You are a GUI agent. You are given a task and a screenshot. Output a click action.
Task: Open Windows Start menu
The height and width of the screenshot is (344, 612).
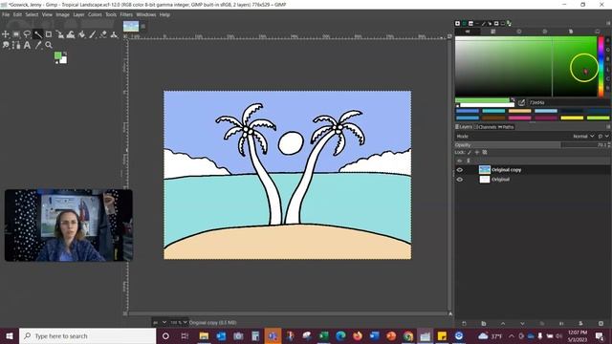[9, 335]
